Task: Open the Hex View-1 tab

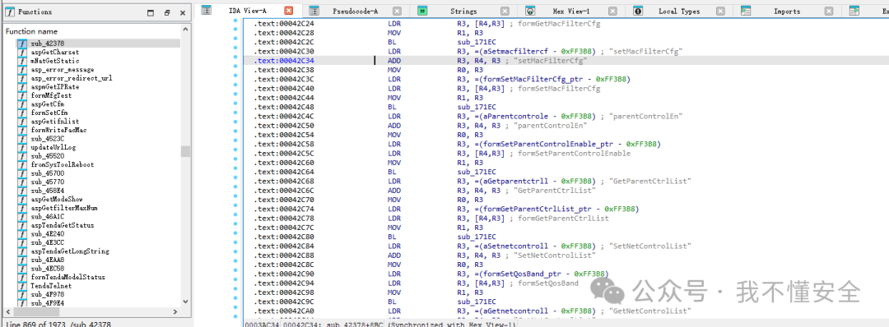Action: 571,12
